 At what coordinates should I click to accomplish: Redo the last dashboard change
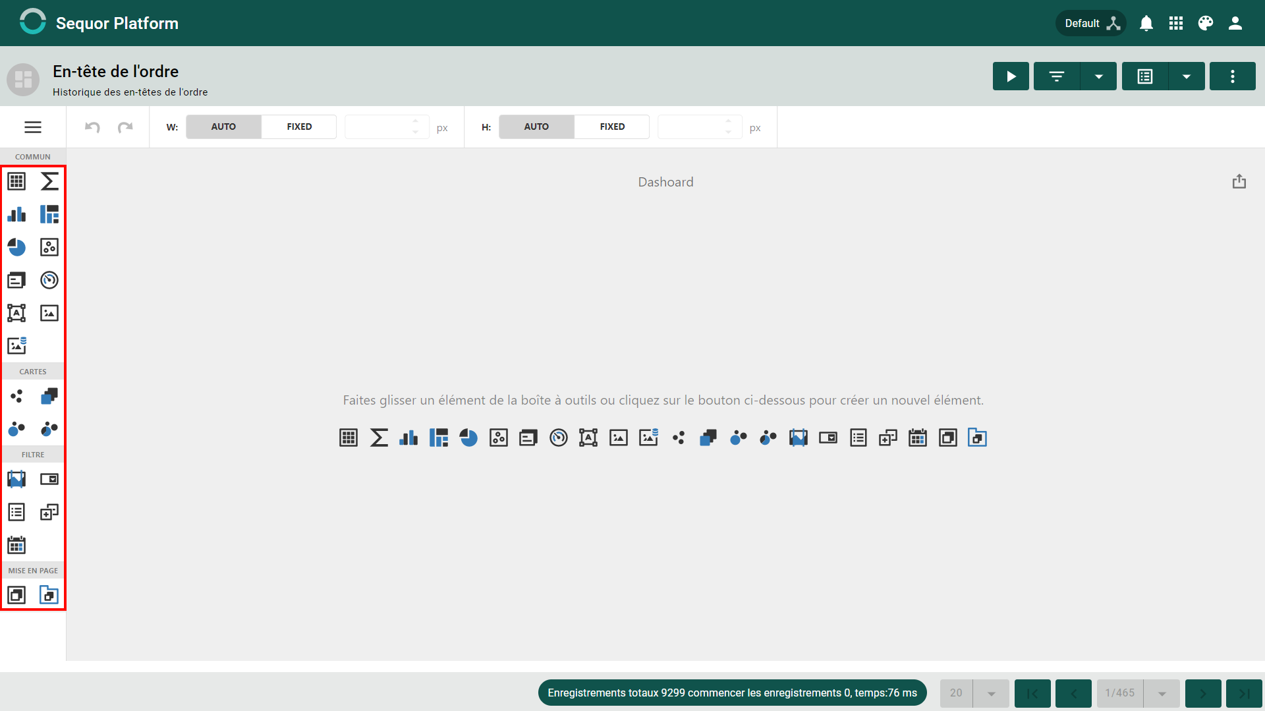click(x=125, y=127)
